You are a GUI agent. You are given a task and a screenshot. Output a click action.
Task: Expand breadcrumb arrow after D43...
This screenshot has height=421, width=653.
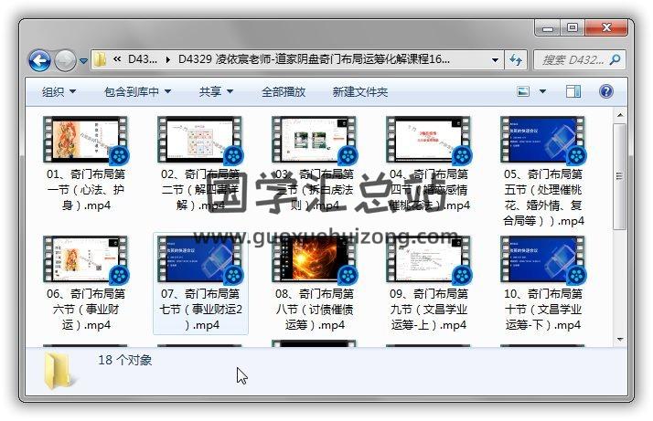coord(168,59)
